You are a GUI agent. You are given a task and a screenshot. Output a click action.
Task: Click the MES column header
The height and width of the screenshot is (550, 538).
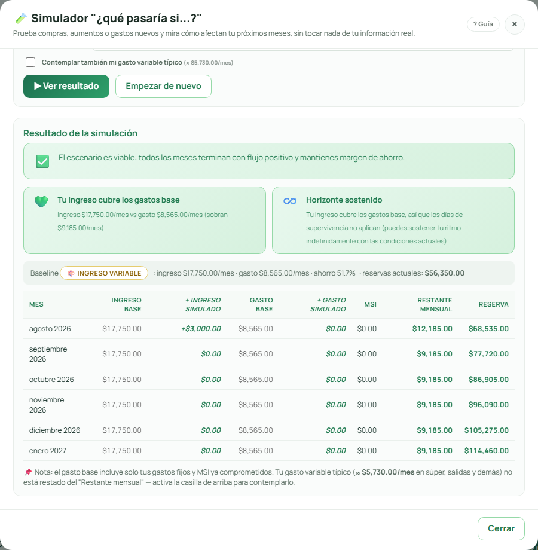(x=36, y=304)
